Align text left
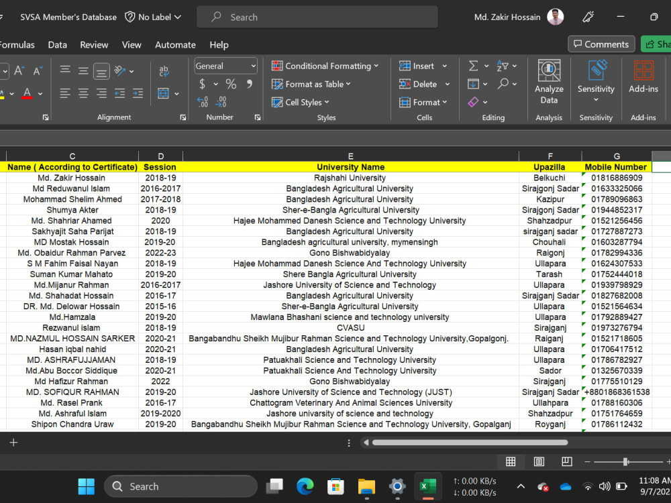 [x=65, y=93]
